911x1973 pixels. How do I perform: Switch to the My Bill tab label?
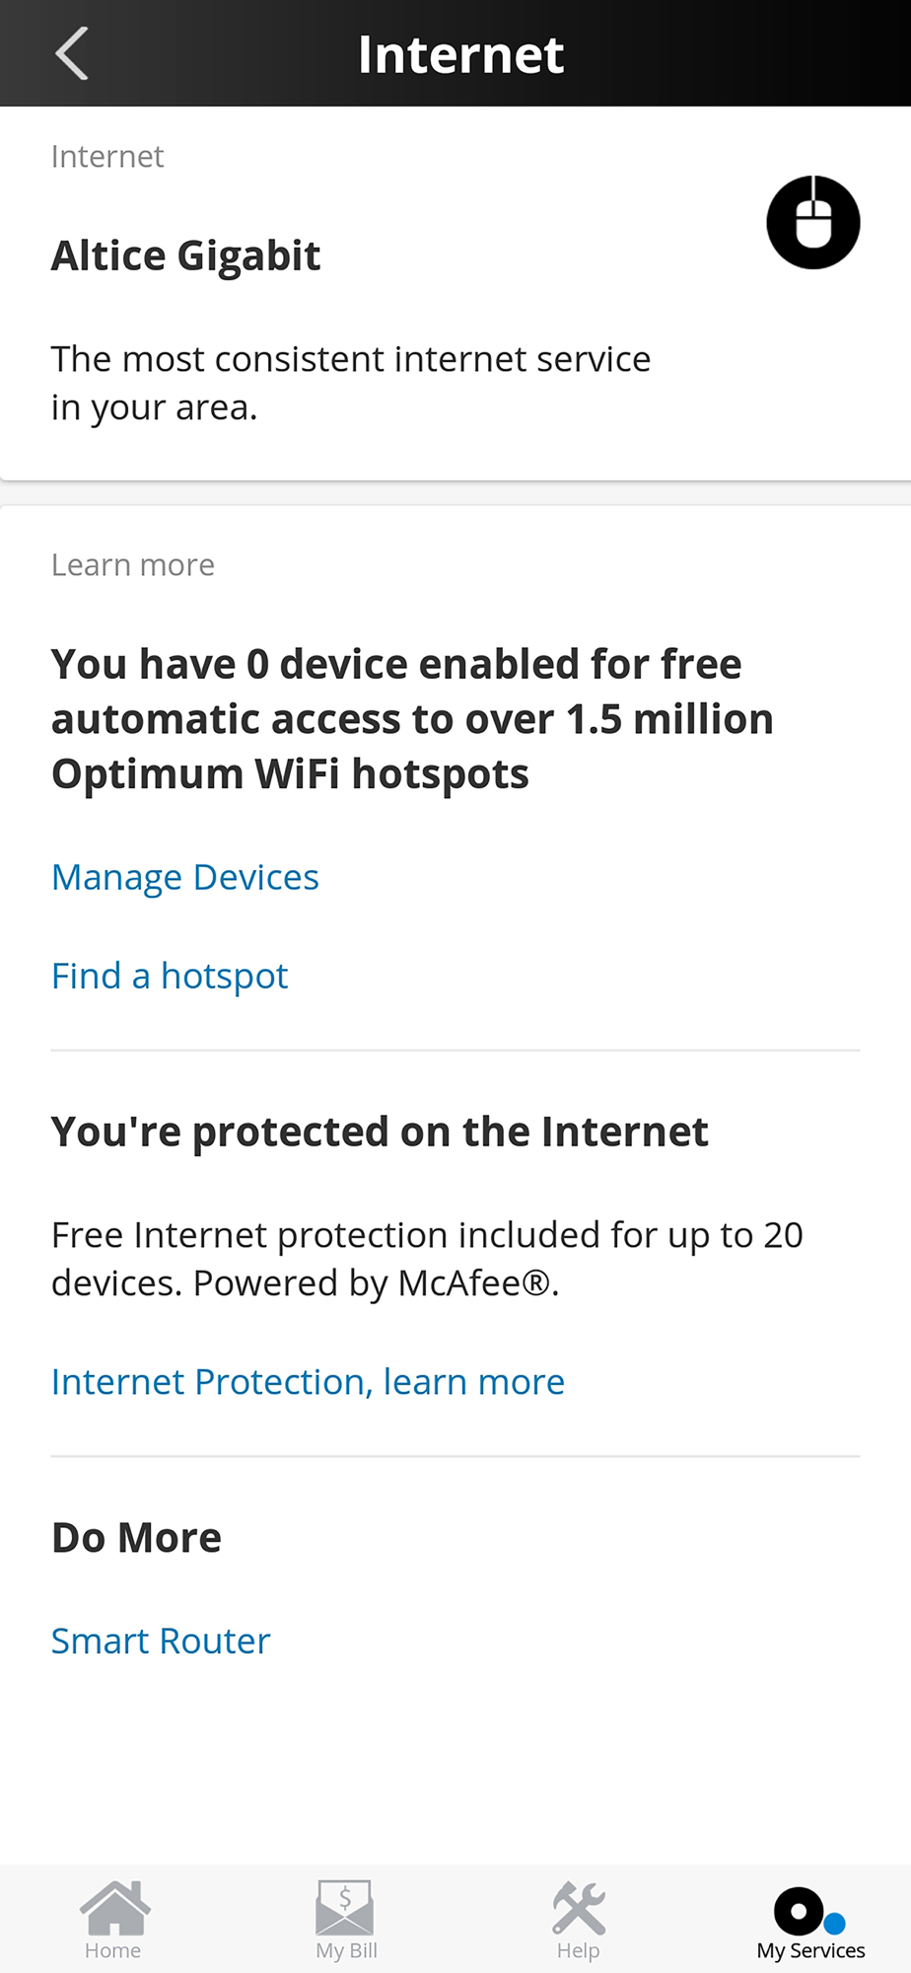coord(346,1950)
